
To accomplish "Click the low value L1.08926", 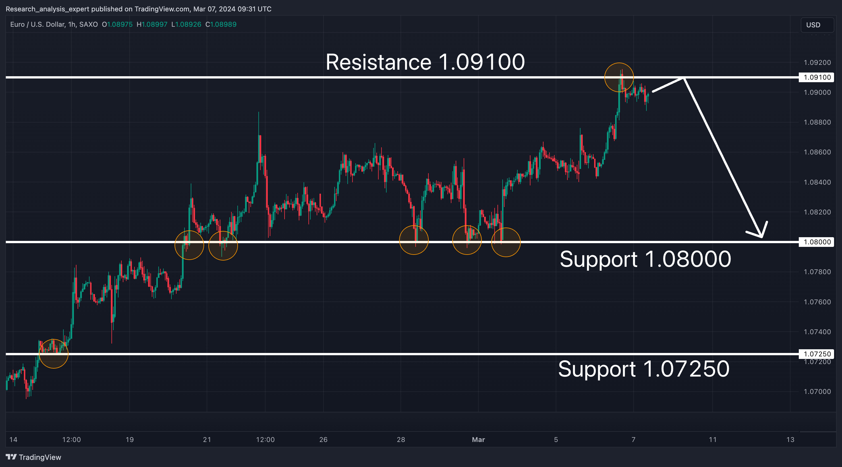I will coord(186,24).
